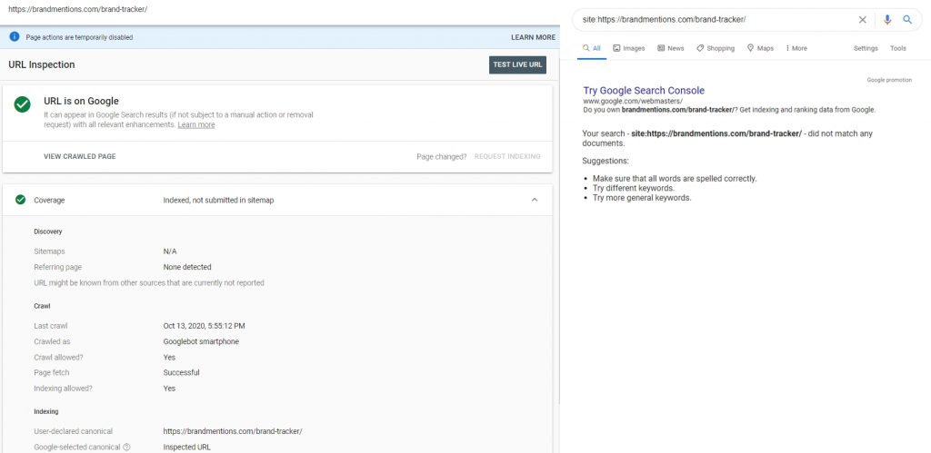Select the All search tab
931x453 pixels.
[x=591, y=49]
